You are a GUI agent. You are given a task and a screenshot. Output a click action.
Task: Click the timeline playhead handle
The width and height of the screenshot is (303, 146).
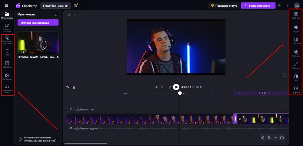coord(180,93)
